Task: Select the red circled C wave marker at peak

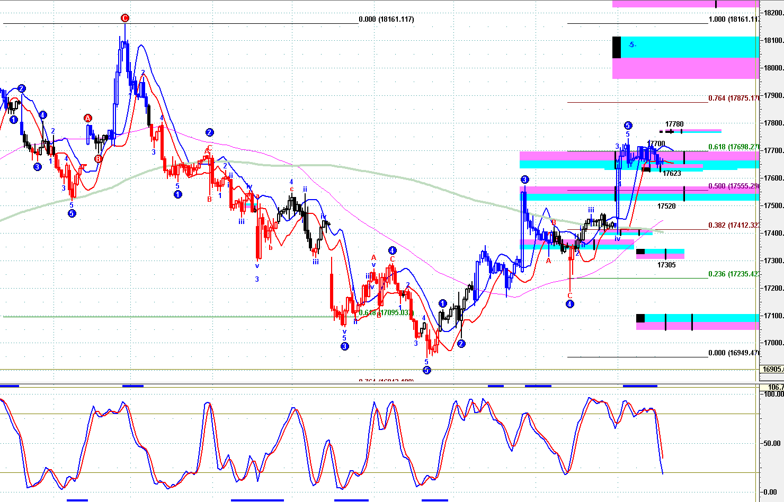Action: [125, 18]
